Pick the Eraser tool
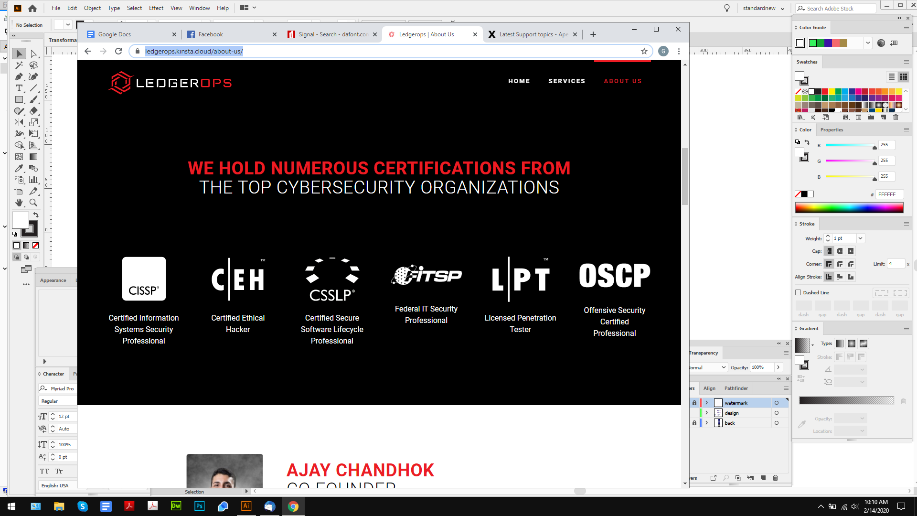The width and height of the screenshot is (917, 516). coord(33,111)
